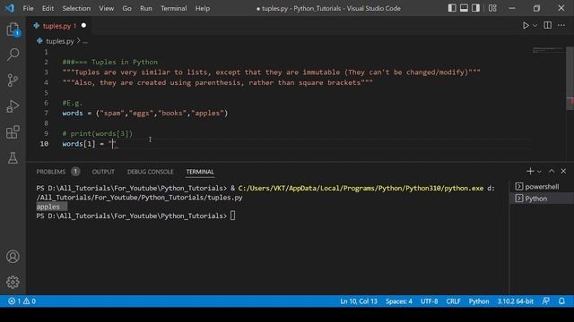Select the powershell terminal instance
This screenshot has width=574, height=322.
point(542,187)
